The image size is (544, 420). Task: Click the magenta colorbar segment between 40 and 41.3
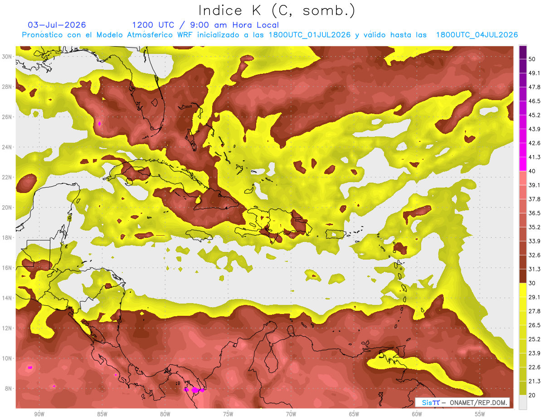(x=523, y=164)
